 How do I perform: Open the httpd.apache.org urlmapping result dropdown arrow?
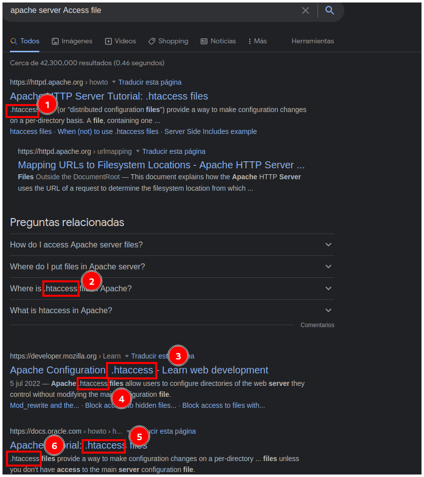[x=137, y=151]
